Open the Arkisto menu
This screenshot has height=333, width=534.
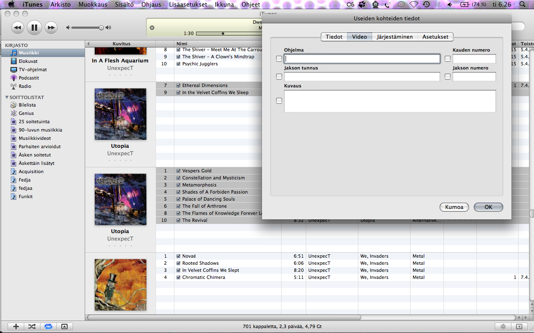(60, 5)
